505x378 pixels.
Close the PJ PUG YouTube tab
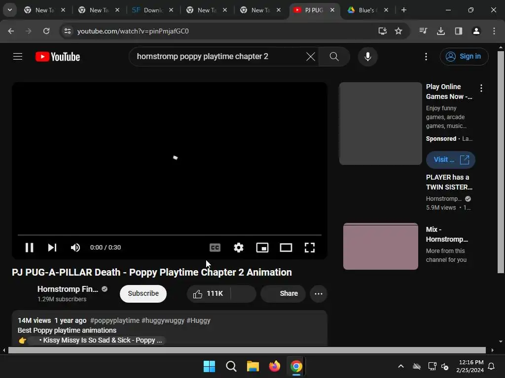click(332, 10)
